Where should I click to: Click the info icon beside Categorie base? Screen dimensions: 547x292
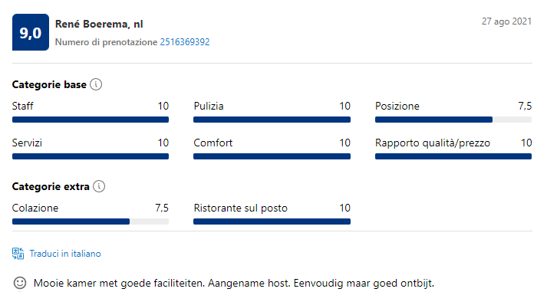[96, 84]
